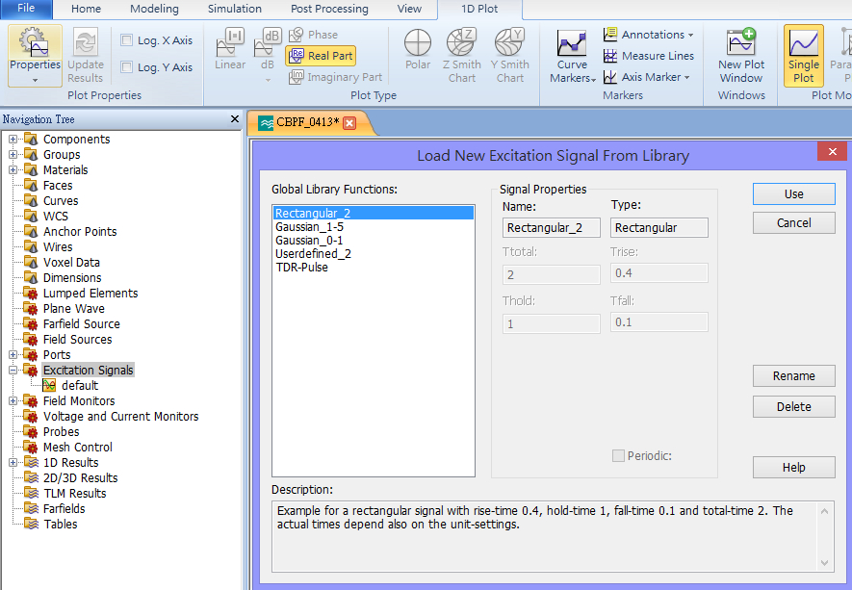Open Axis Marker tool
Screen dimensions: 852x590
point(647,77)
